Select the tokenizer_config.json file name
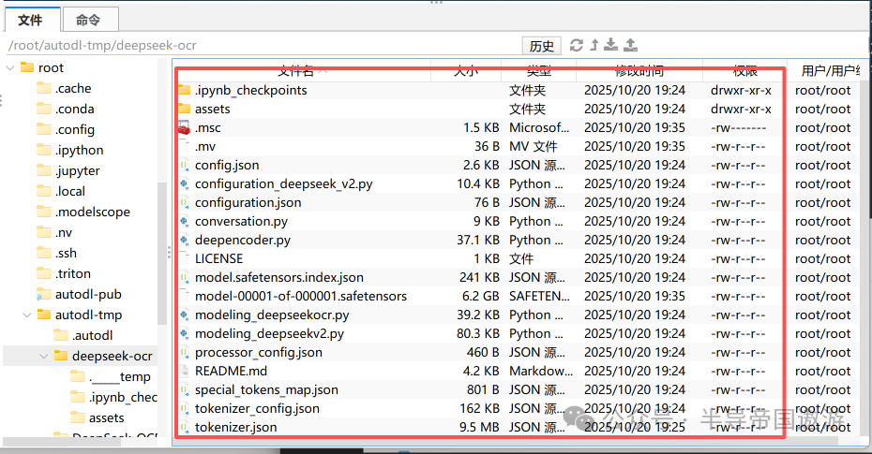 click(x=257, y=408)
